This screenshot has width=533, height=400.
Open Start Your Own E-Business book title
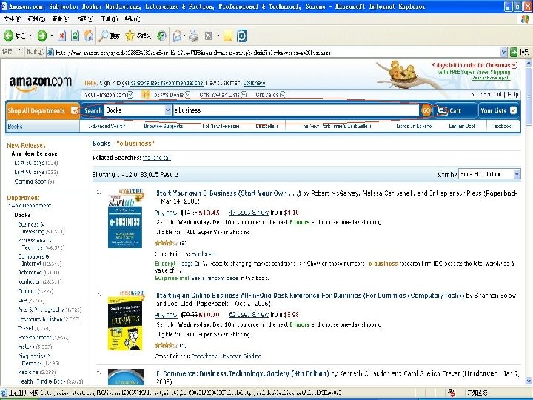click(x=228, y=193)
